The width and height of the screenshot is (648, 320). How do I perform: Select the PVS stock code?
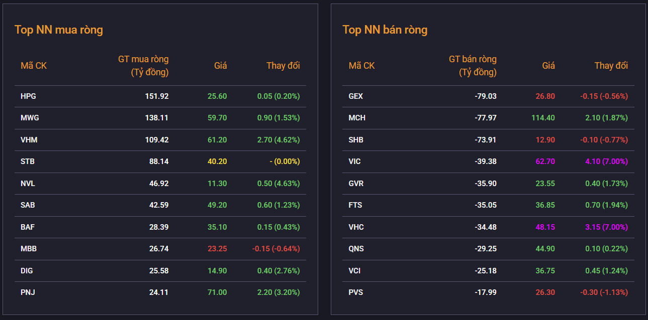(x=356, y=292)
